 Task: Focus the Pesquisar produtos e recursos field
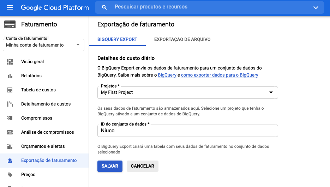click(x=209, y=7)
